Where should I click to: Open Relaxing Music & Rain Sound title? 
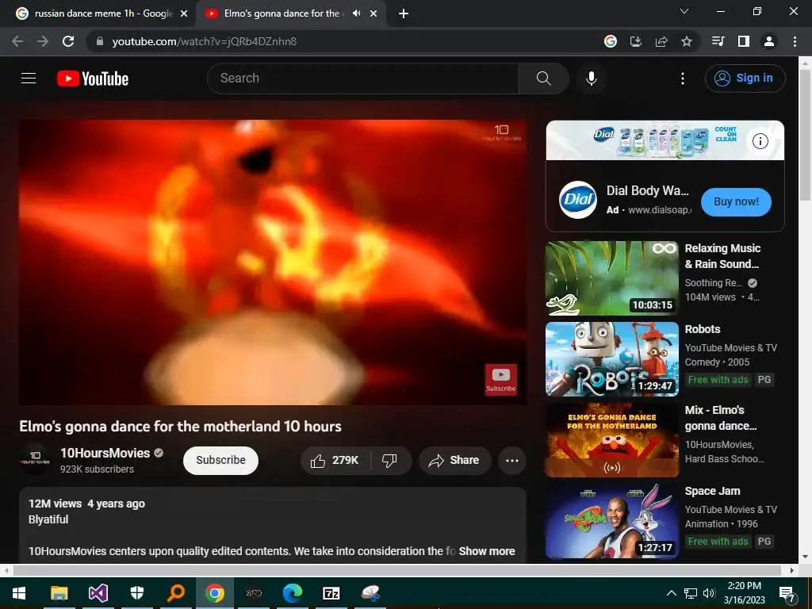722,256
